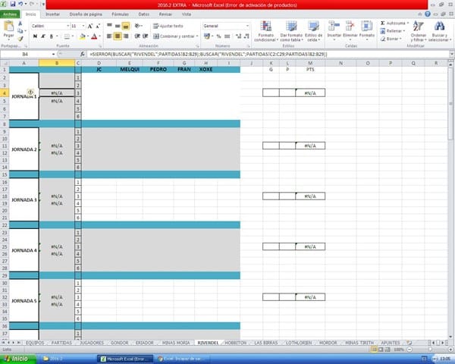Toggle align text left

[x=109, y=36]
